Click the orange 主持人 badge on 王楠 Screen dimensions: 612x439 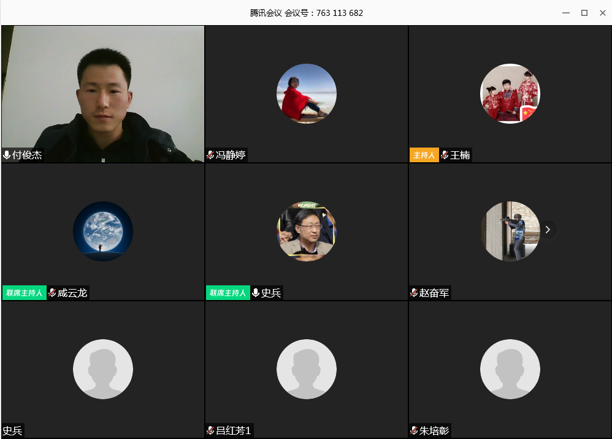[x=424, y=156]
